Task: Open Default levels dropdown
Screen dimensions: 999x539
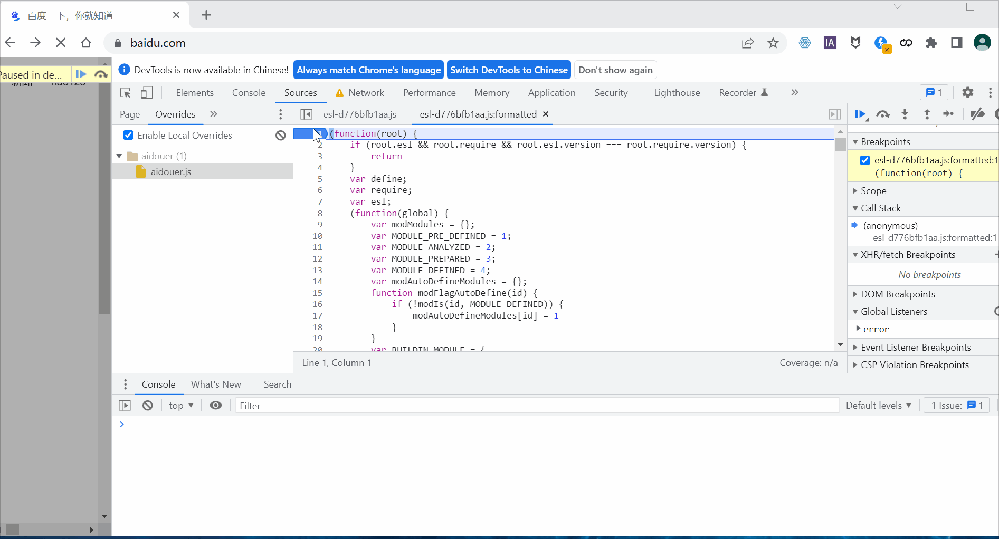Action: point(879,405)
